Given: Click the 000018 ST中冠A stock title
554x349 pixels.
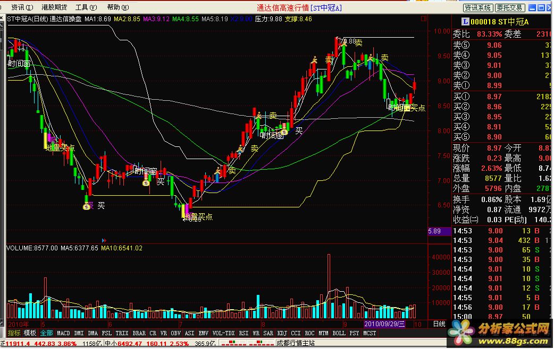Looking at the screenshot, I should tap(500, 22).
